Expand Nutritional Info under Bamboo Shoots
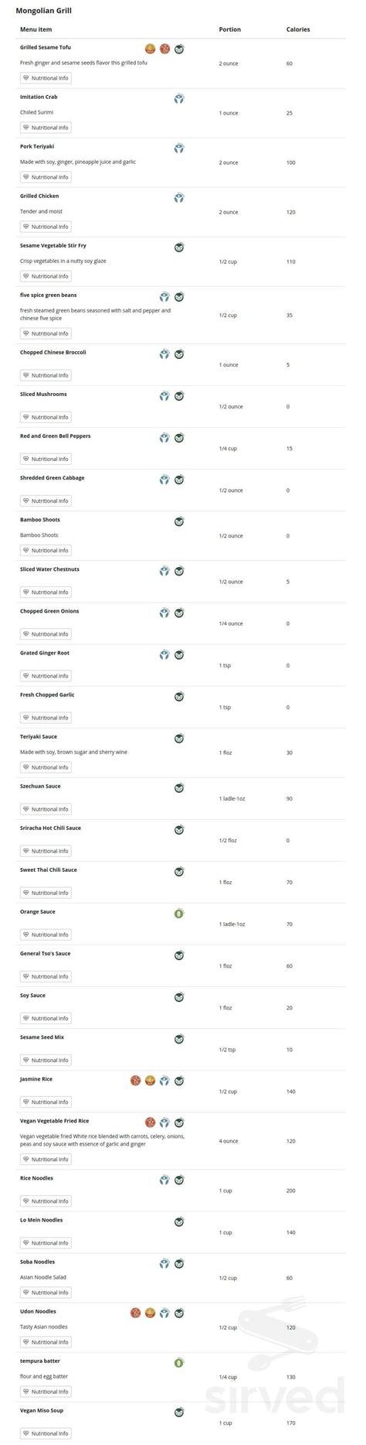This screenshot has width=366, height=1445. pos(46,551)
